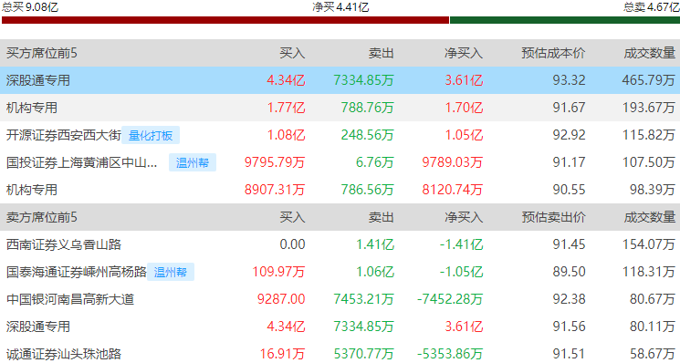Click the 58.67万 volume cell
680x363 pixels.
pos(653,354)
